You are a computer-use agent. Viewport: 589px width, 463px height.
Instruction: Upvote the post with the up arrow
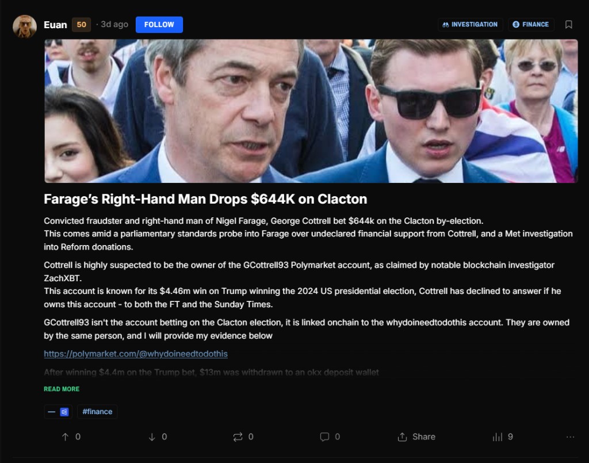coord(65,437)
